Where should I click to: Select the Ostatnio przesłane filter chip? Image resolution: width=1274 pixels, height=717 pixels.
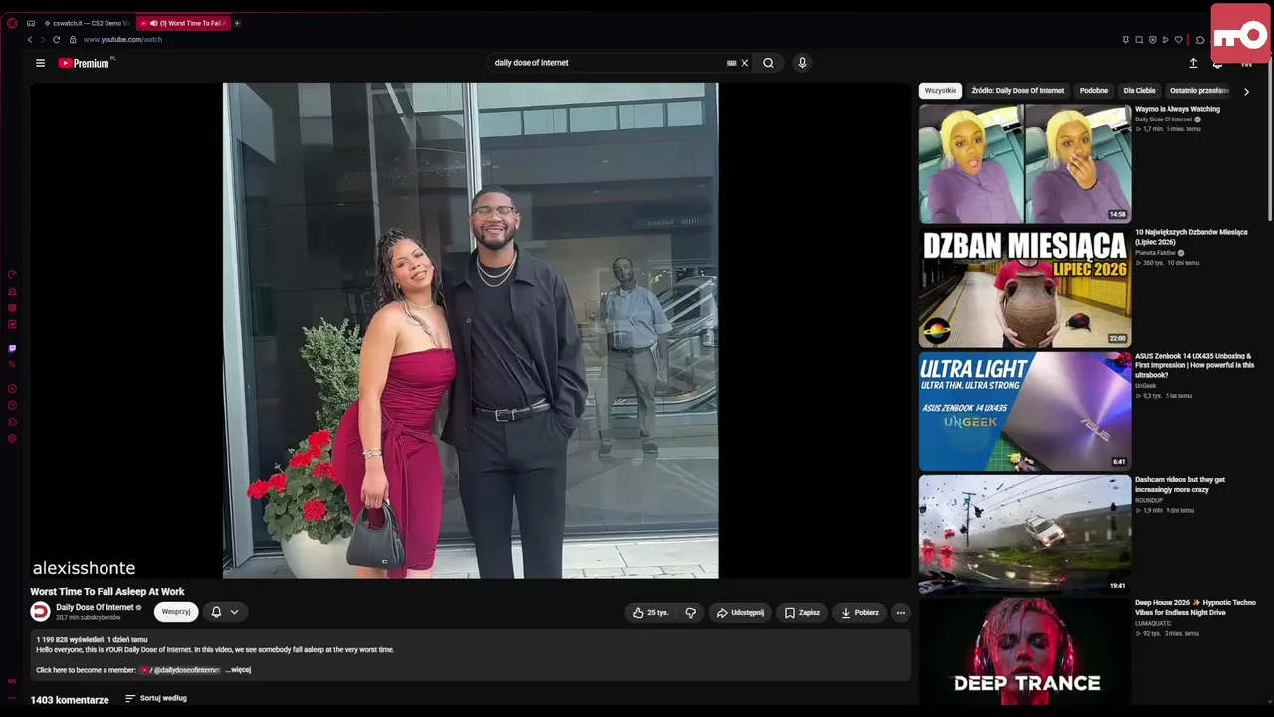click(1199, 91)
